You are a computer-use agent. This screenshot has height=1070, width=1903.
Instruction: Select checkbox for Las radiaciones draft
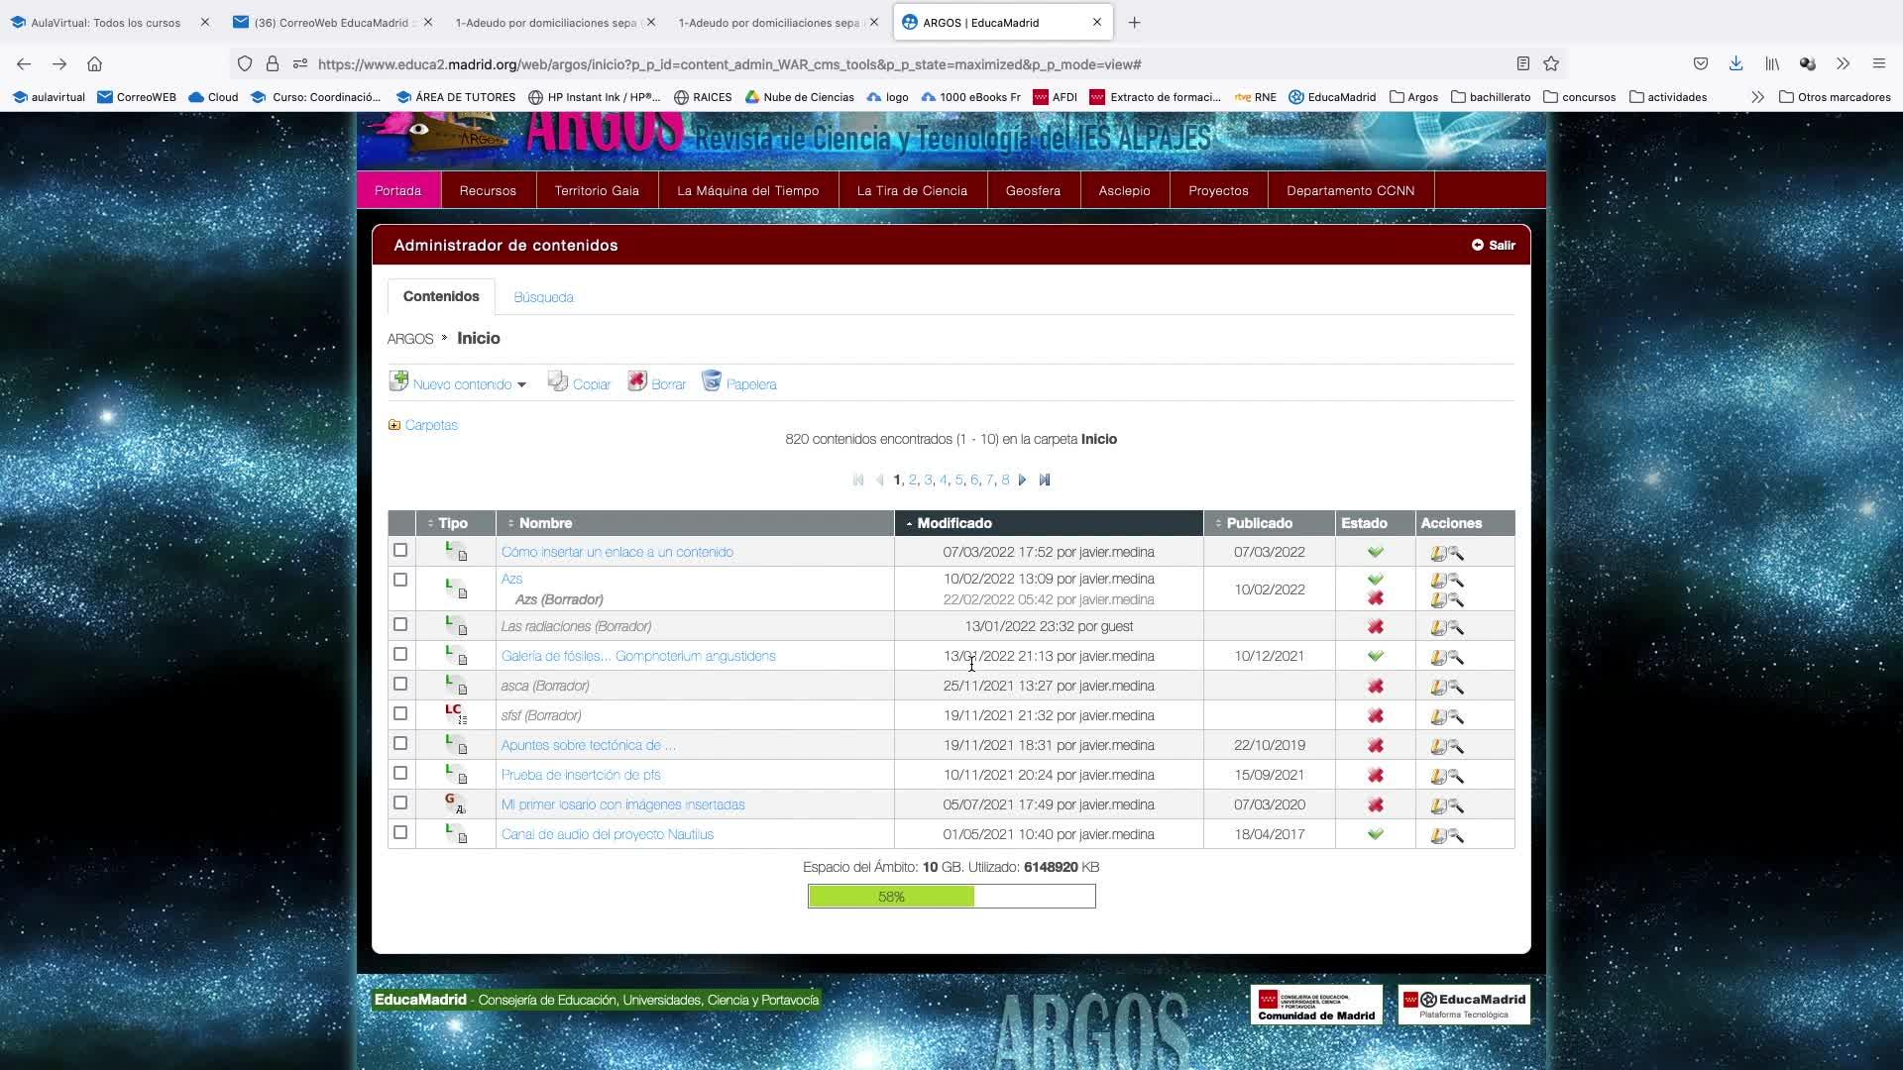[400, 625]
